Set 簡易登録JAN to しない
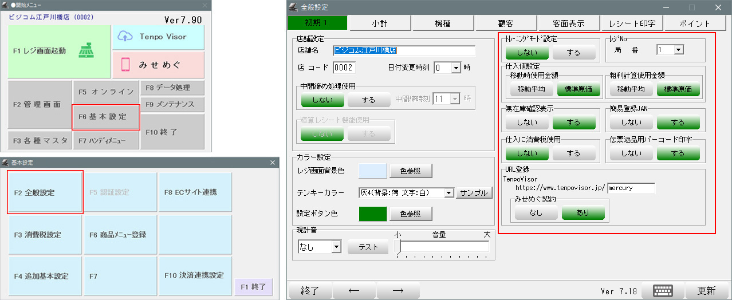The width and height of the screenshot is (732, 300). [x=631, y=122]
